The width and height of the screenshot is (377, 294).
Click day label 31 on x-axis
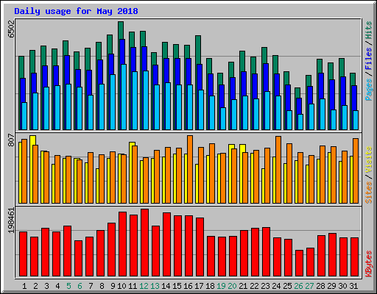pyautogui.click(x=353, y=286)
